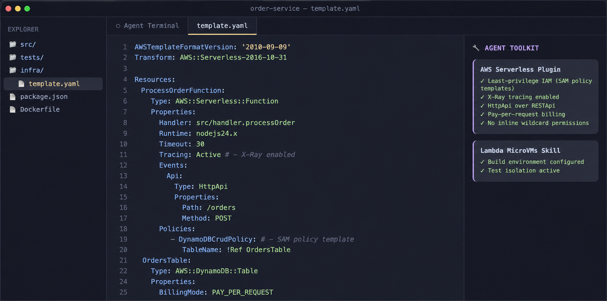This screenshot has height=301, width=607.
Task: Click the Lambda MicroVMs Skill card title
Action: (520, 151)
